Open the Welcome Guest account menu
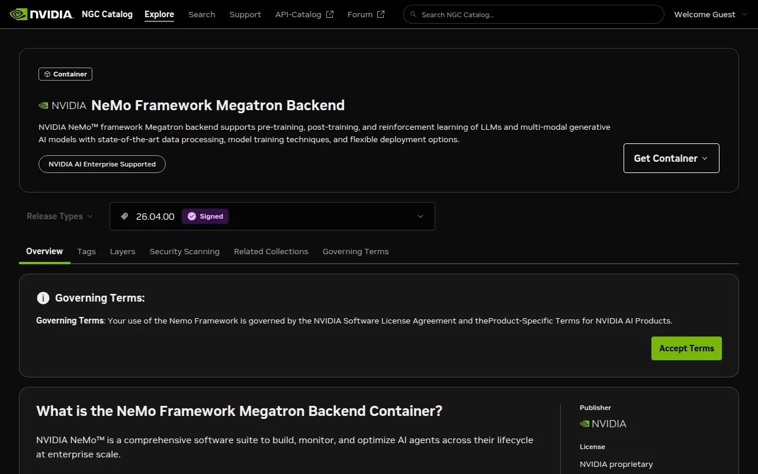 [709, 14]
